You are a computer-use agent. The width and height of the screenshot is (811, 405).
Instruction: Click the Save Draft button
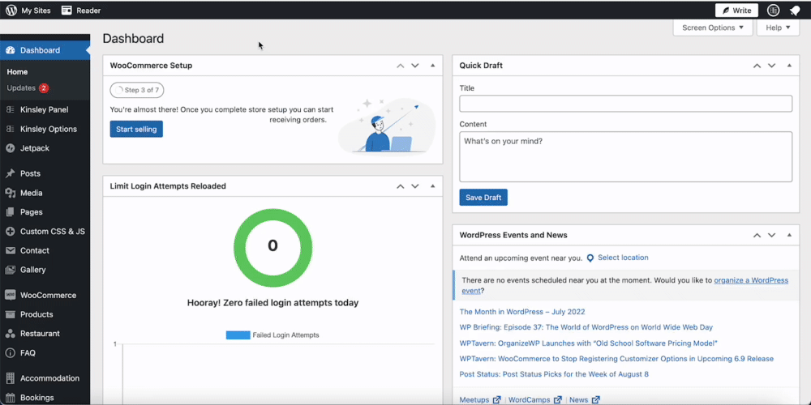coord(483,198)
